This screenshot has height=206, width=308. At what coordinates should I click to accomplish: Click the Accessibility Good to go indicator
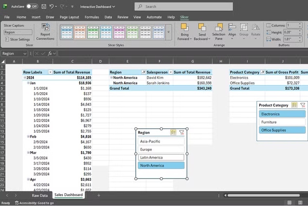coord(35,203)
